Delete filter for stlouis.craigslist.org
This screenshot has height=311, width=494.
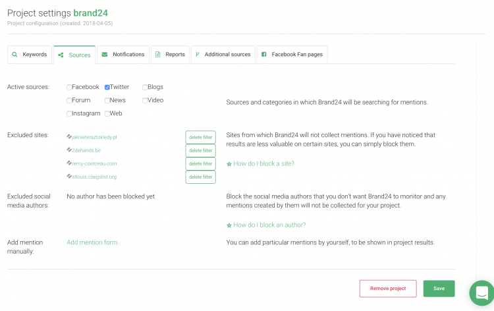coord(200,177)
